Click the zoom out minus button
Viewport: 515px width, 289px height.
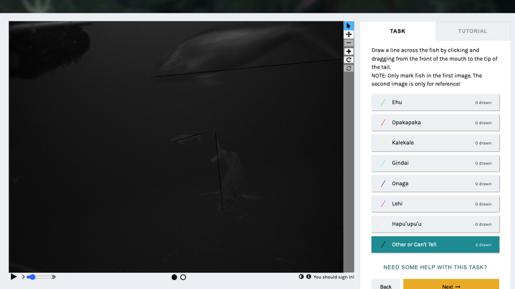point(349,43)
